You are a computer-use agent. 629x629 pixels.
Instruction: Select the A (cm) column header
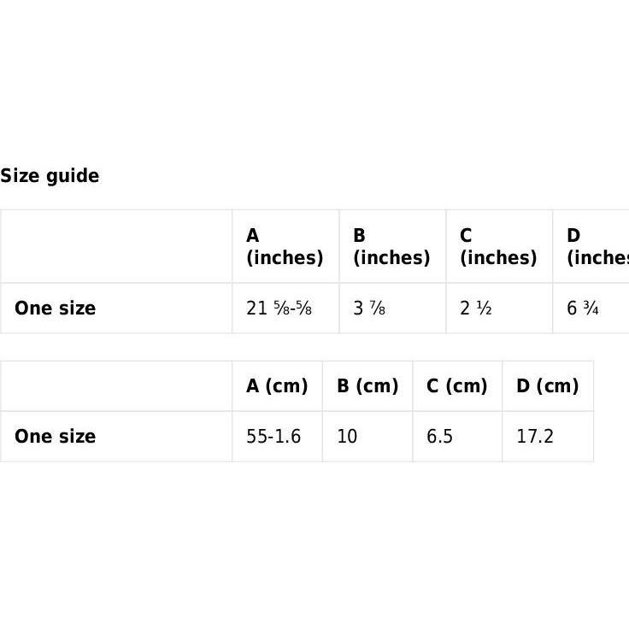click(x=277, y=386)
